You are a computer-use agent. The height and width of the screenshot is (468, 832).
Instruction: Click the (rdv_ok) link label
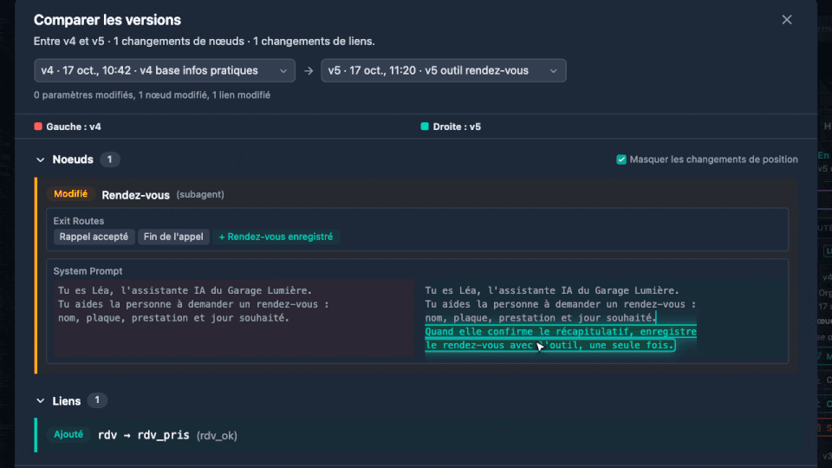click(217, 436)
